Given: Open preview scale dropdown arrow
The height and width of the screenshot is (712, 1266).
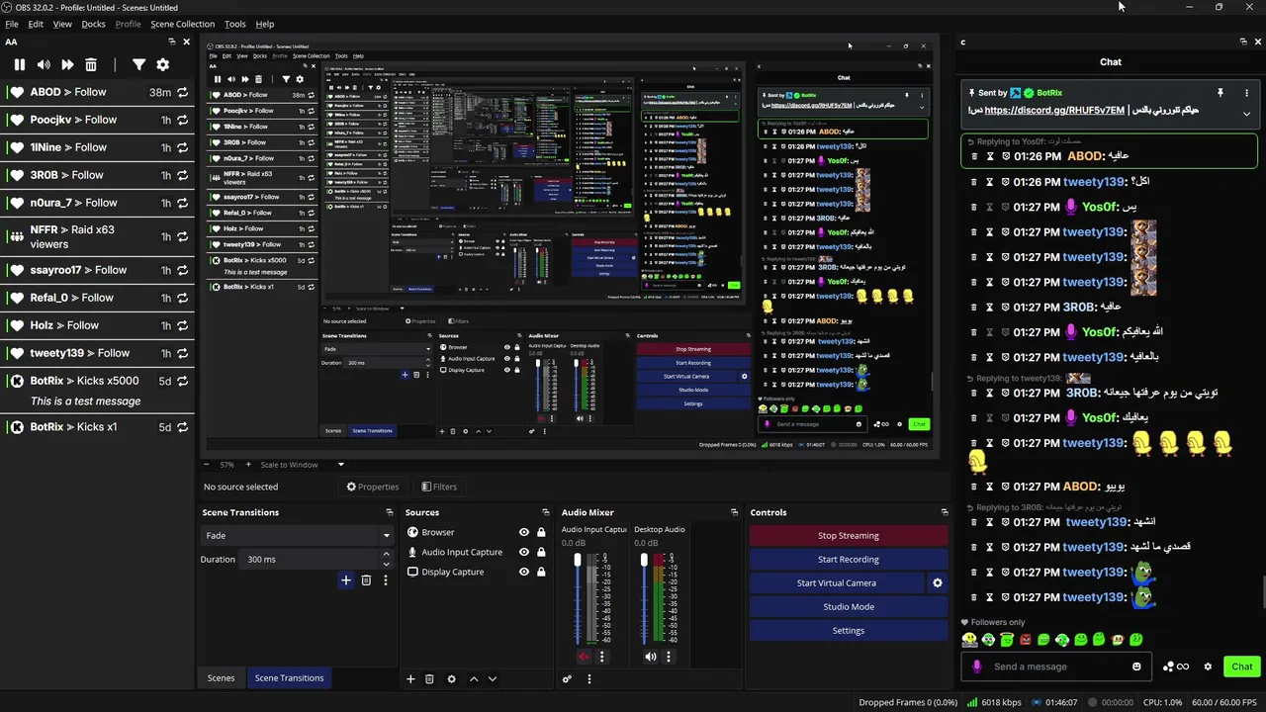Looking at the screenshot, I should (x=341, y=465).
